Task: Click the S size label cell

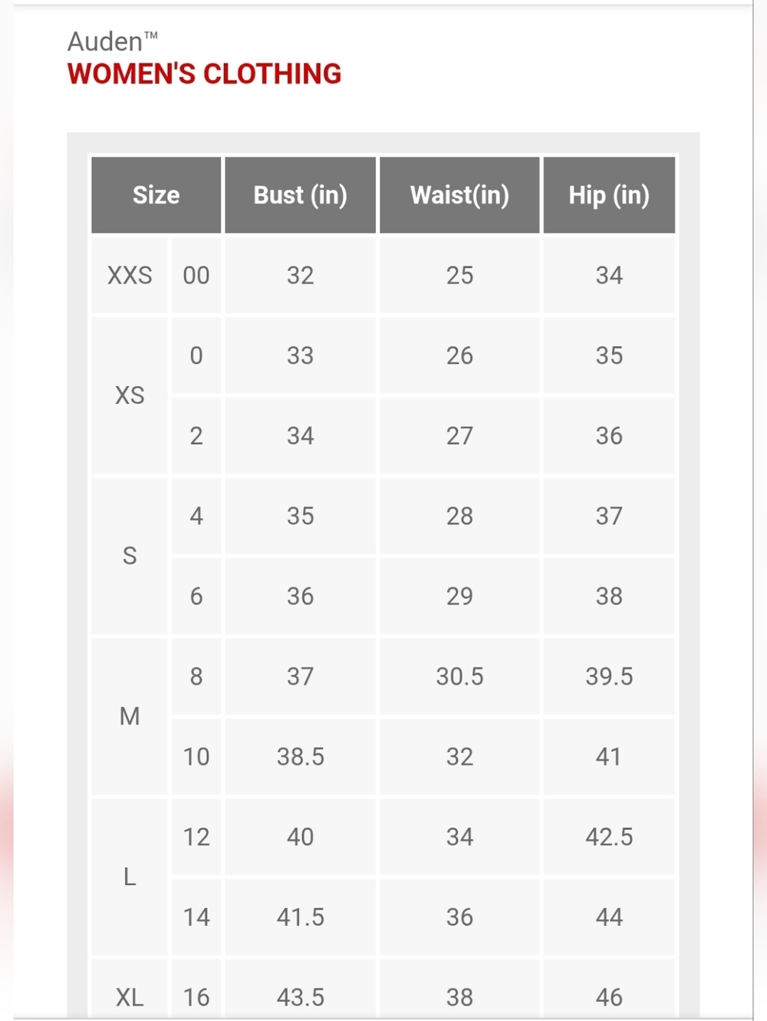Action: [x=130, y=556]
